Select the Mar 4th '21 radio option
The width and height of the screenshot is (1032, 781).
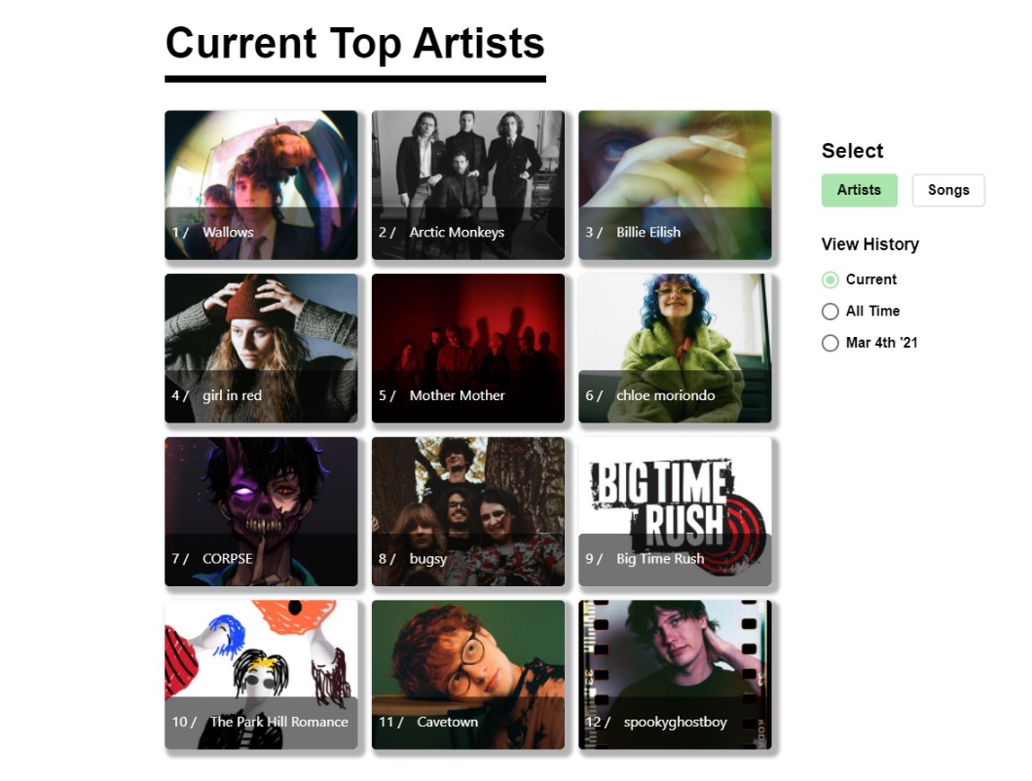(x=829, y=343)
